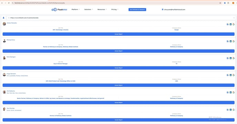The image size is (237, 124).
Task: Open Jan Mischke's name link
Action: point(11,108)
